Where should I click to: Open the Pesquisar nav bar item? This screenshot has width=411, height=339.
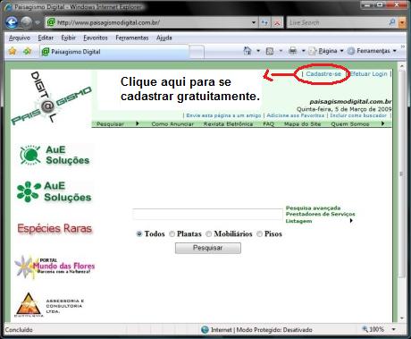pyautogui.click(x=111, y=124)
